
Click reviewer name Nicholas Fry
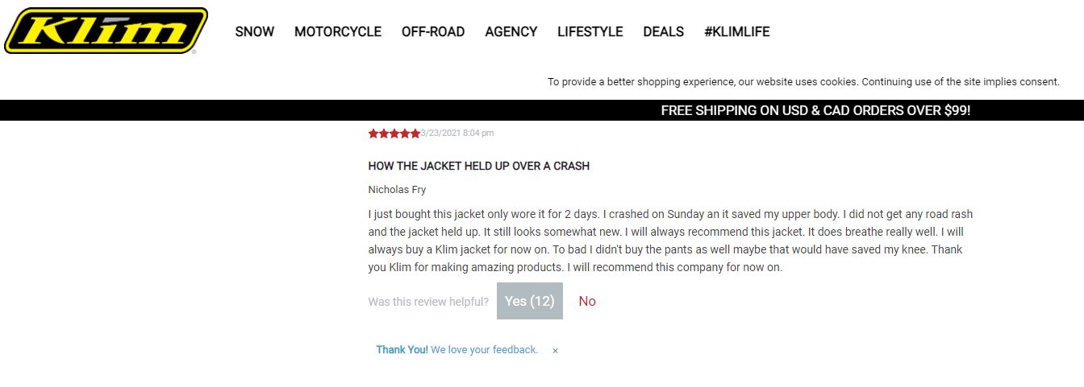pos(397,190)
